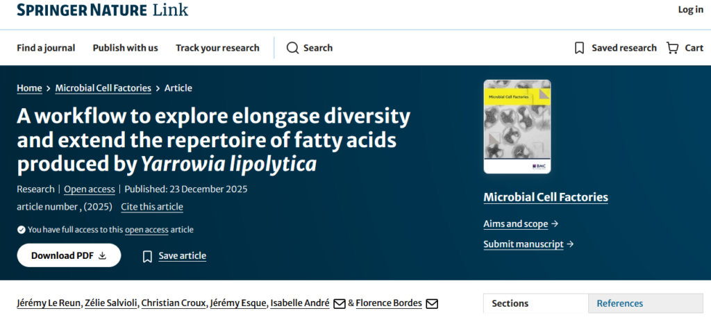Viewport: 711px width, 322px height.
Task: Click envelope icon next to Isabelle André
Action: point(340,304)
